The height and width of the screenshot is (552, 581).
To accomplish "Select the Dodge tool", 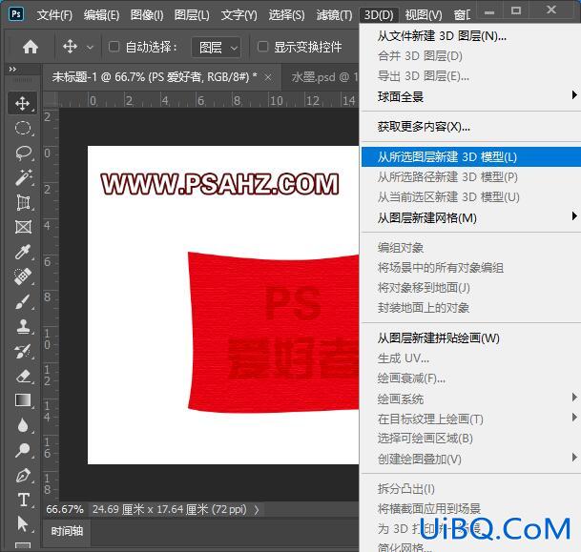I will tap(23, 450).
